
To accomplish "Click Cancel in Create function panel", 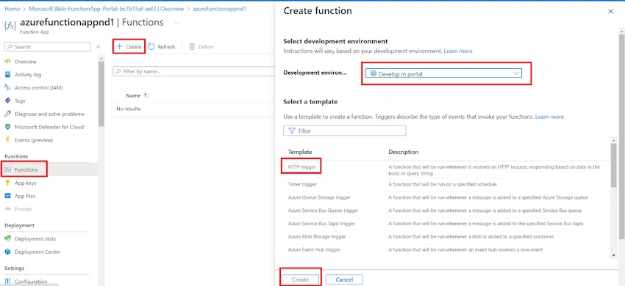I will [344, 279].
